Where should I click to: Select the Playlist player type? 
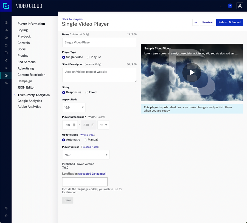(88, 57)
